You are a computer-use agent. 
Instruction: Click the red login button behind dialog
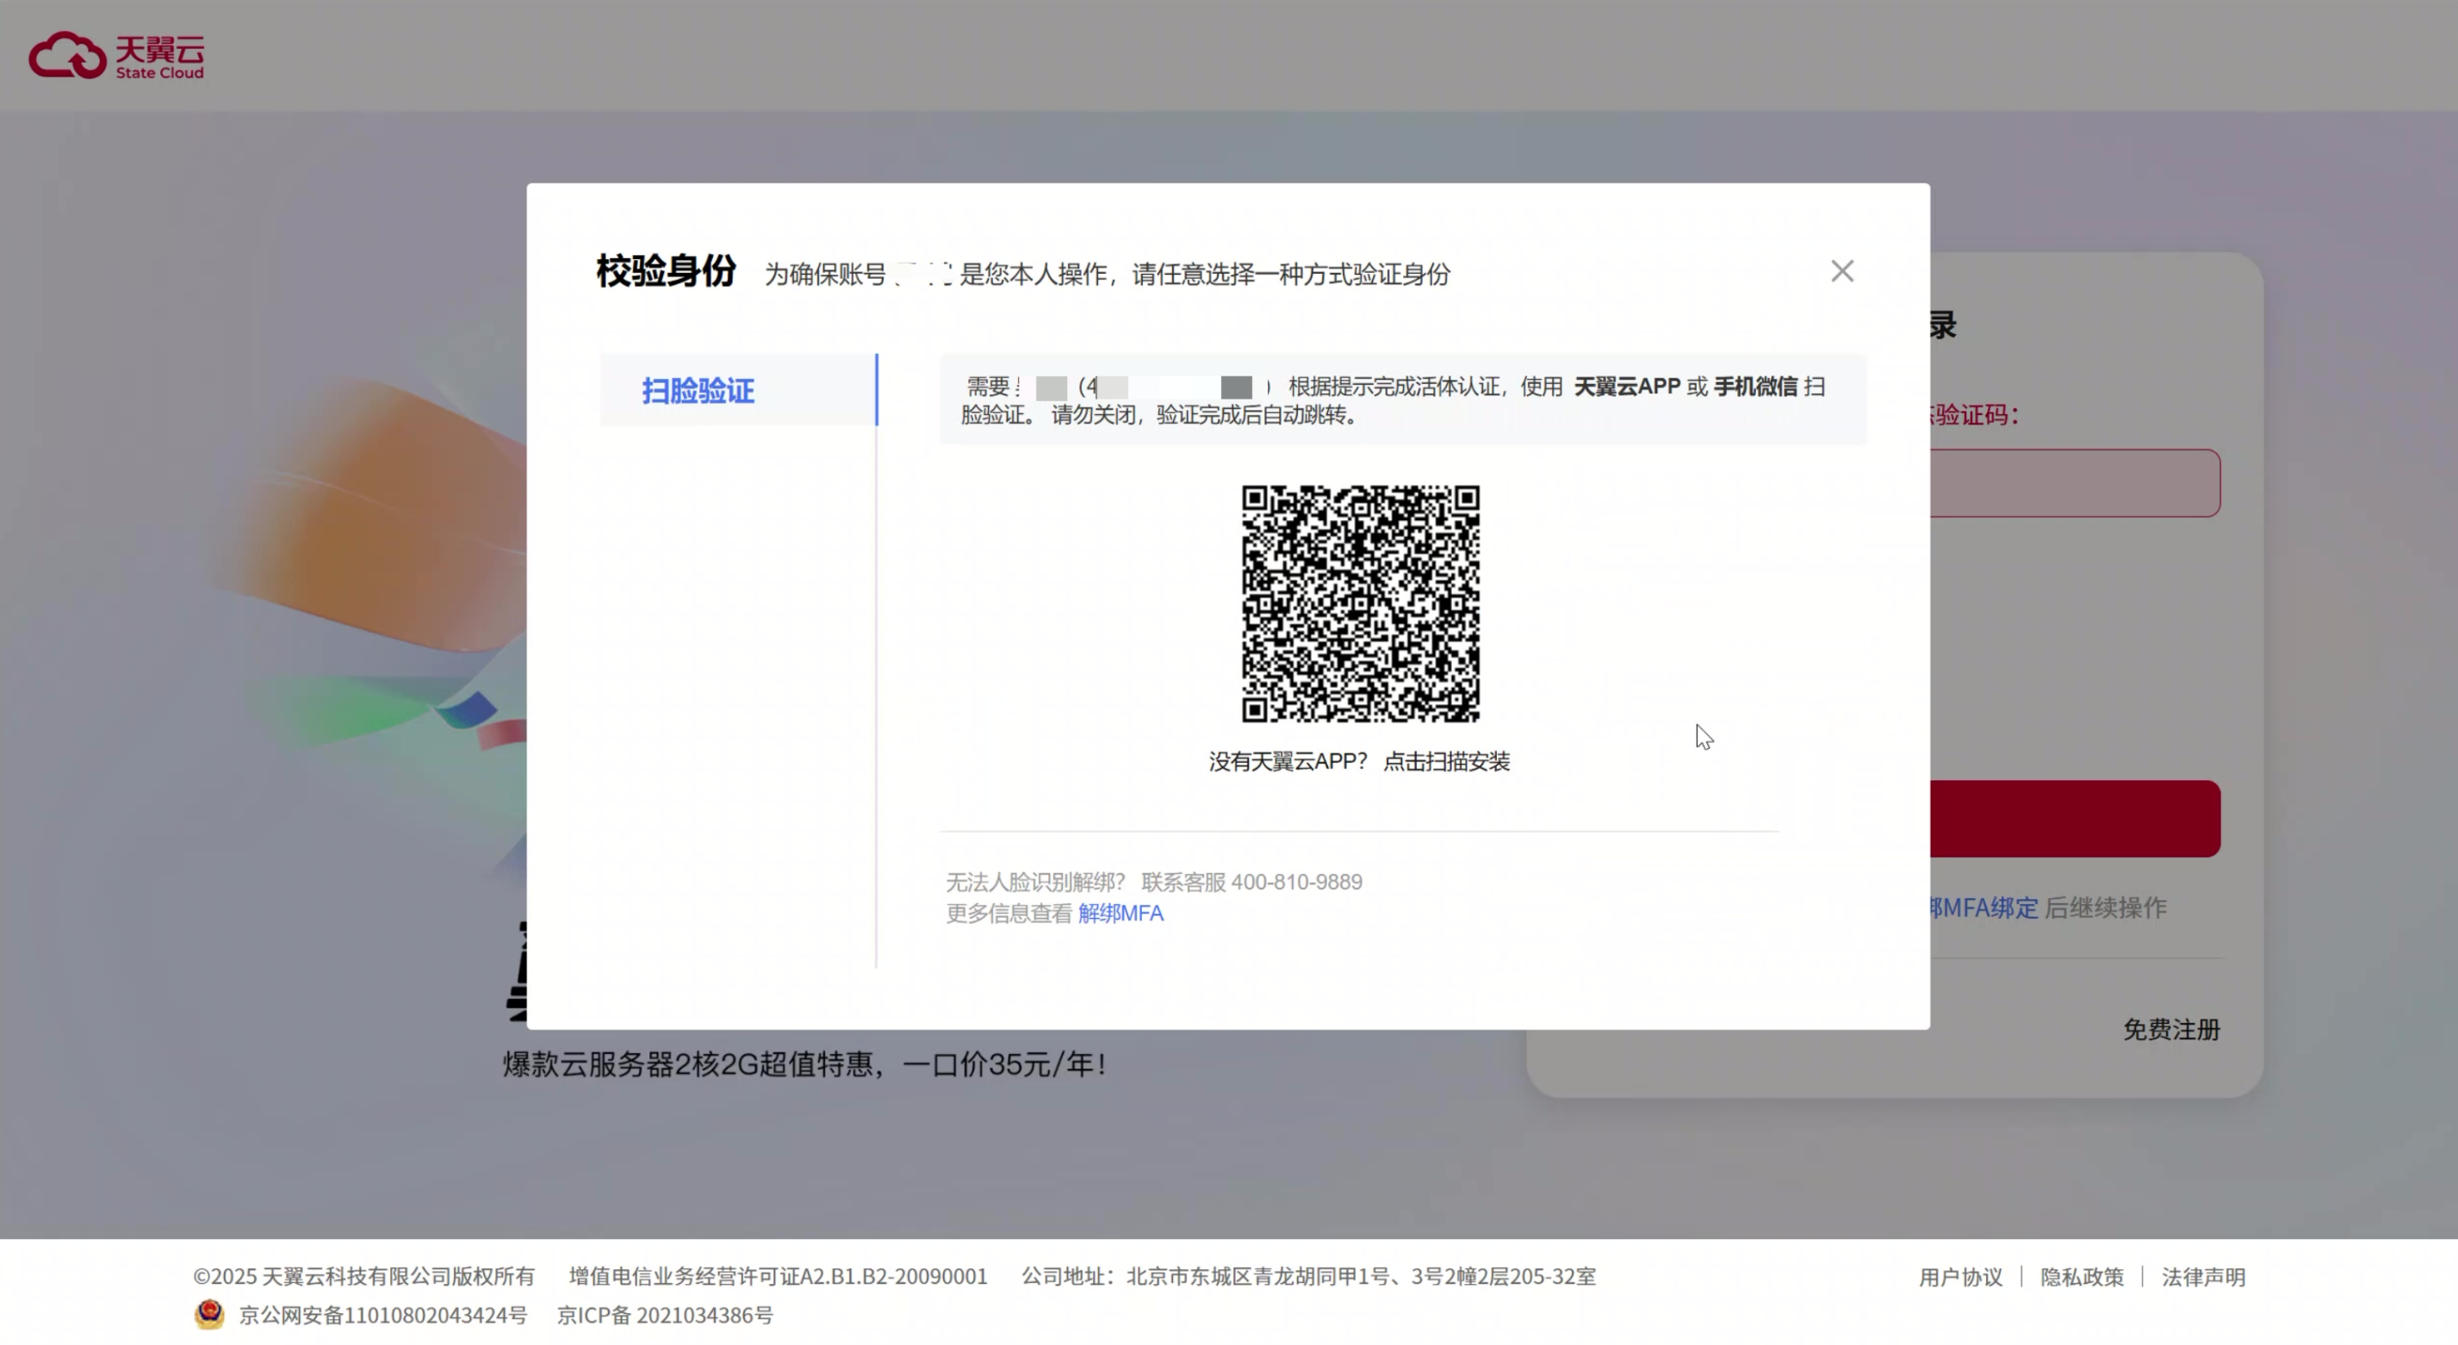[x=2075, y=818]
